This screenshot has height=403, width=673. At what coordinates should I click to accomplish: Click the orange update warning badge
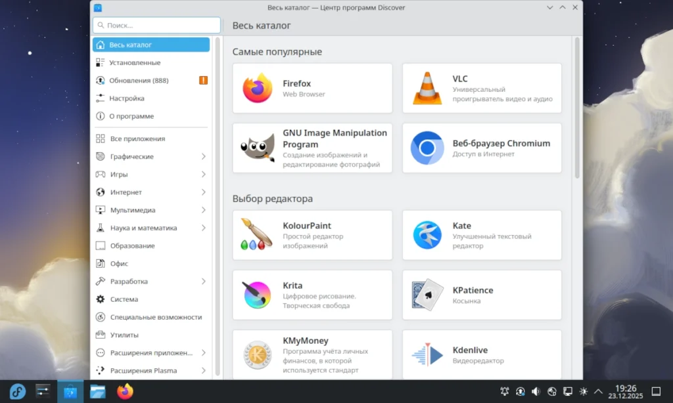[204, 80]
